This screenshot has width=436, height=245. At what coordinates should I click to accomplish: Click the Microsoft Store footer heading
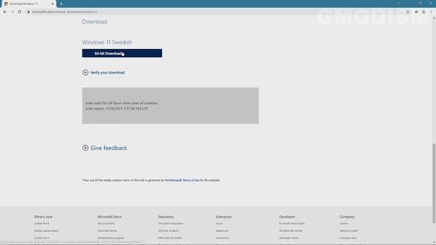click(110, 216)
